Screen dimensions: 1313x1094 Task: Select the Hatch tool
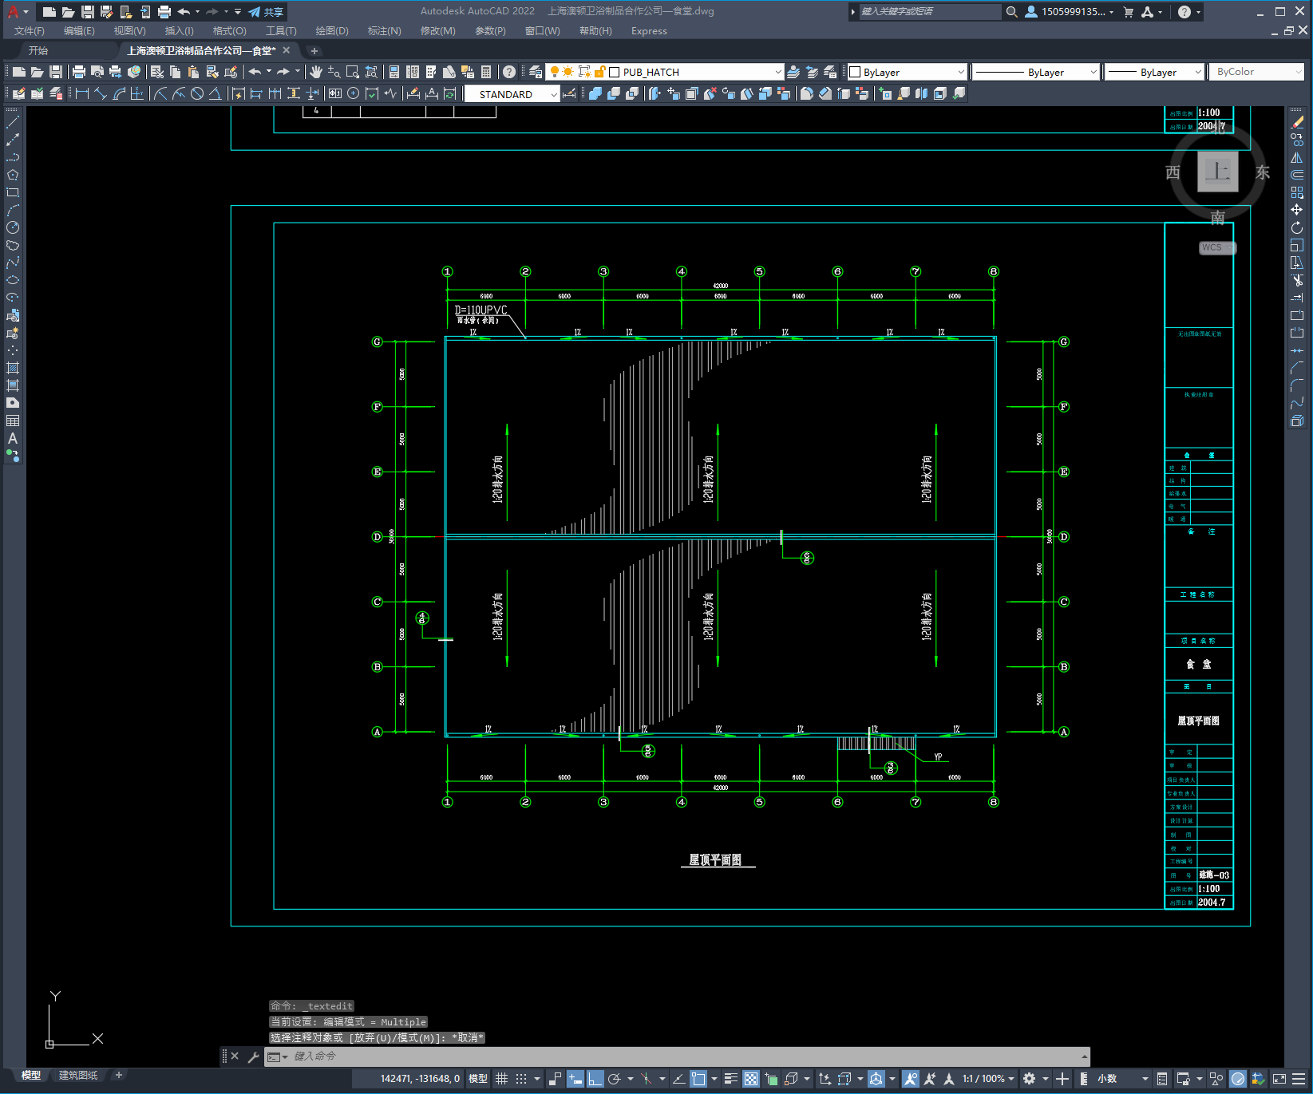13,368
